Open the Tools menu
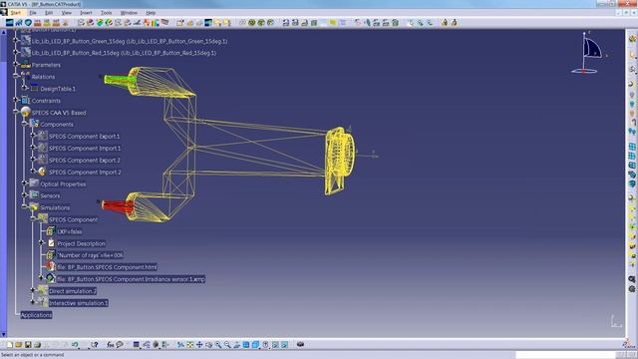This screenshot has width=638, height=359. (x=107, y=13)
